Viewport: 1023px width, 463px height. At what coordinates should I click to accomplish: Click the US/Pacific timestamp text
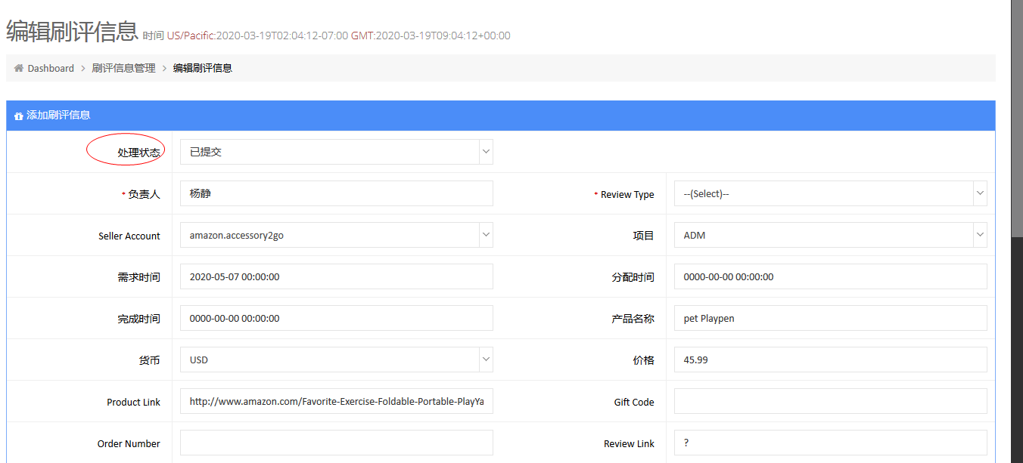pyautogui.click(x=257, y=35)
